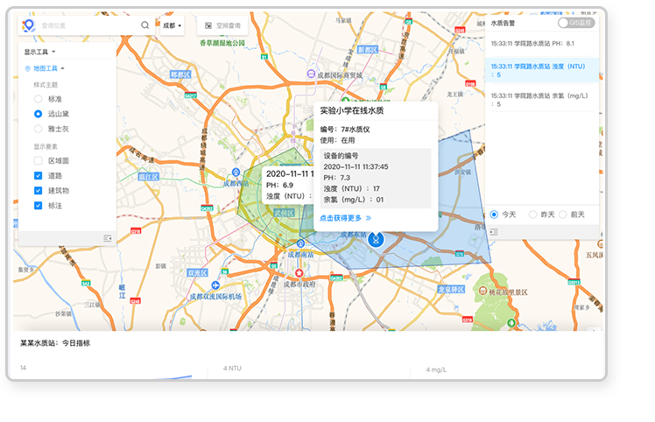Click the 温江区 district label
This screenshot has width=655, height=422.
coord(149,177)
